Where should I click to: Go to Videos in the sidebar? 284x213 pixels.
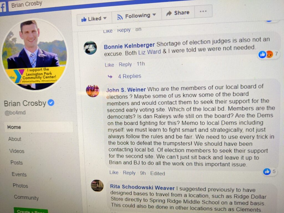tap(17, 151)
